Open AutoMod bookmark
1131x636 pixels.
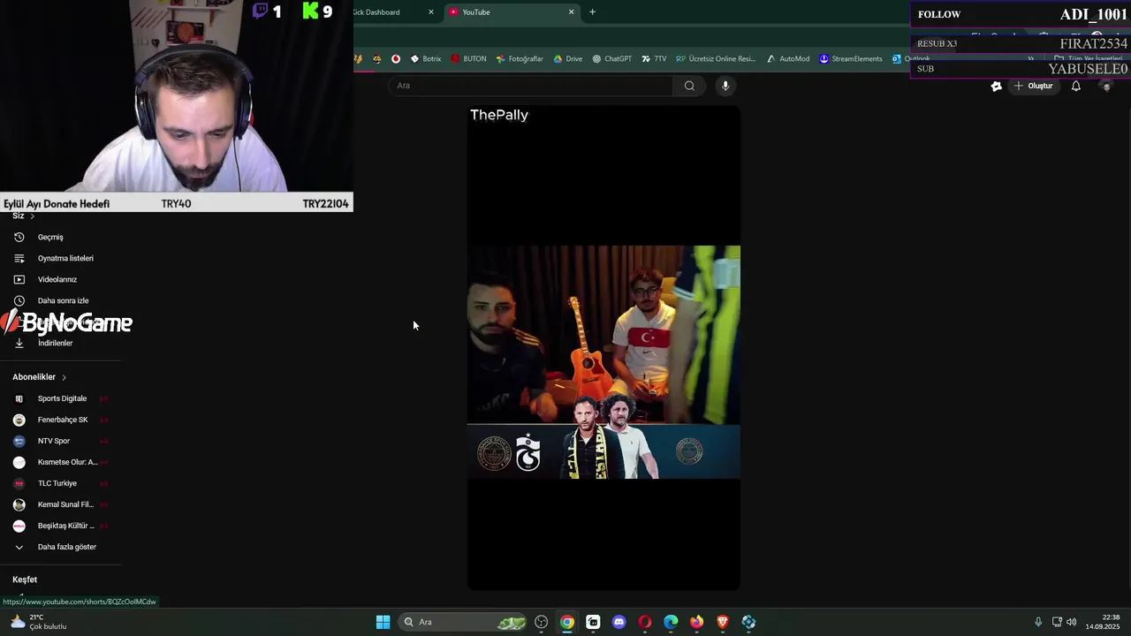787,59
